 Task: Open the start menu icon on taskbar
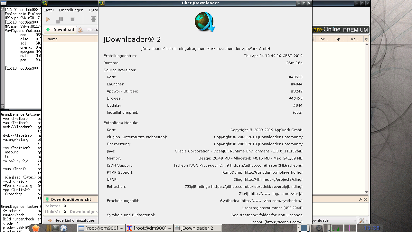(36, 228)
